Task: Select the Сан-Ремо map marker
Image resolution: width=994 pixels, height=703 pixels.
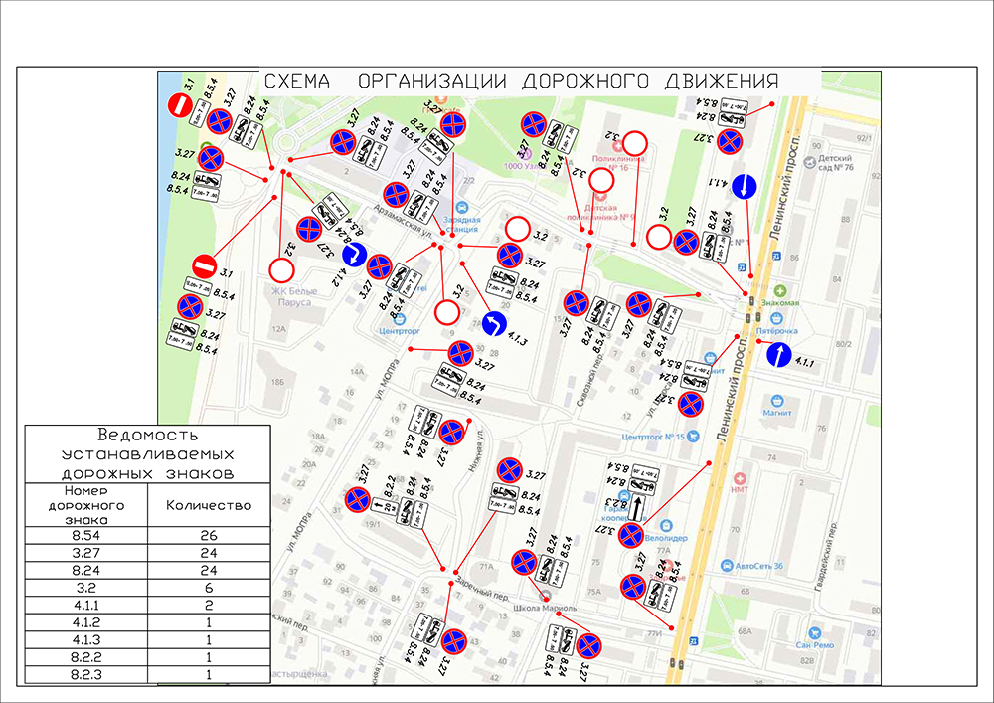Action: click(x=816, y=631)
